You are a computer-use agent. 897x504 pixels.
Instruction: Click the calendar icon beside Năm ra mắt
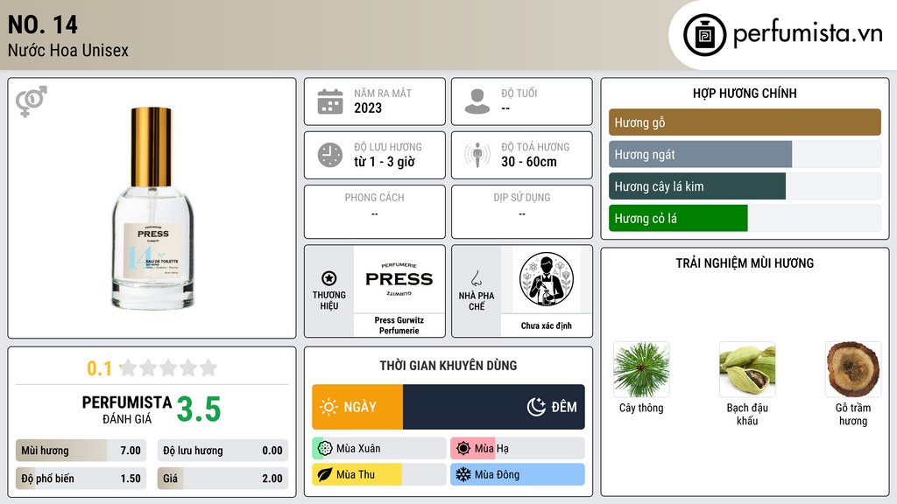click(x=330, y=101)
